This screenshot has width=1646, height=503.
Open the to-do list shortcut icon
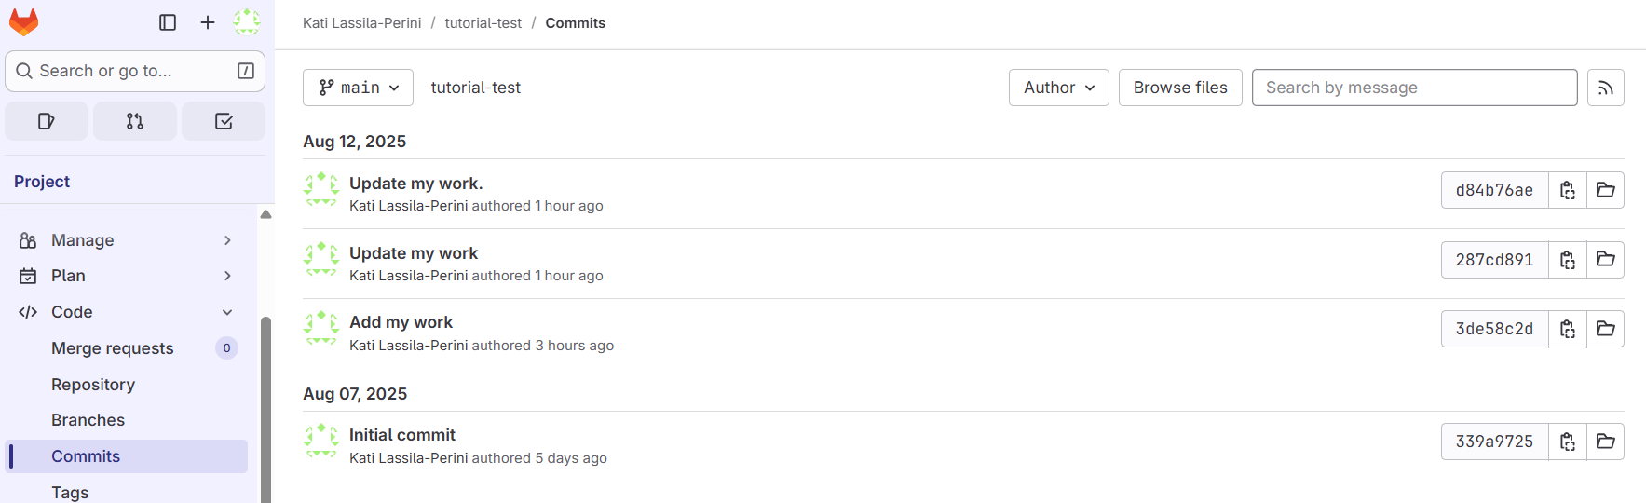tap(224, 121)
